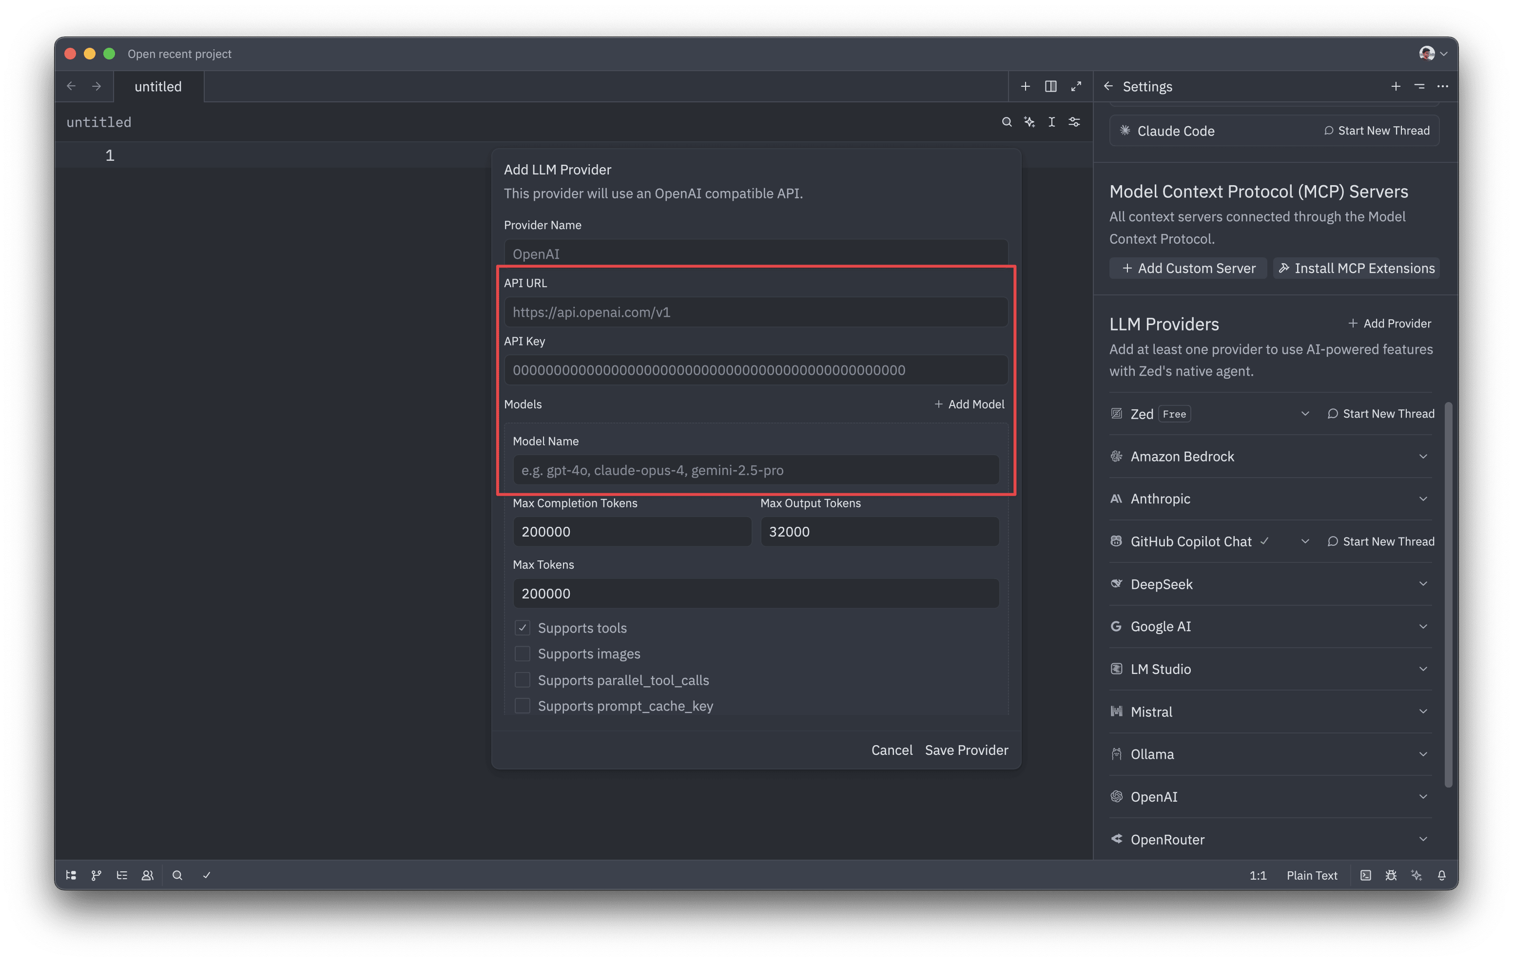Open the terminal panel icon
This screenshot has width=1513, height=962.
coord(1365,875)
